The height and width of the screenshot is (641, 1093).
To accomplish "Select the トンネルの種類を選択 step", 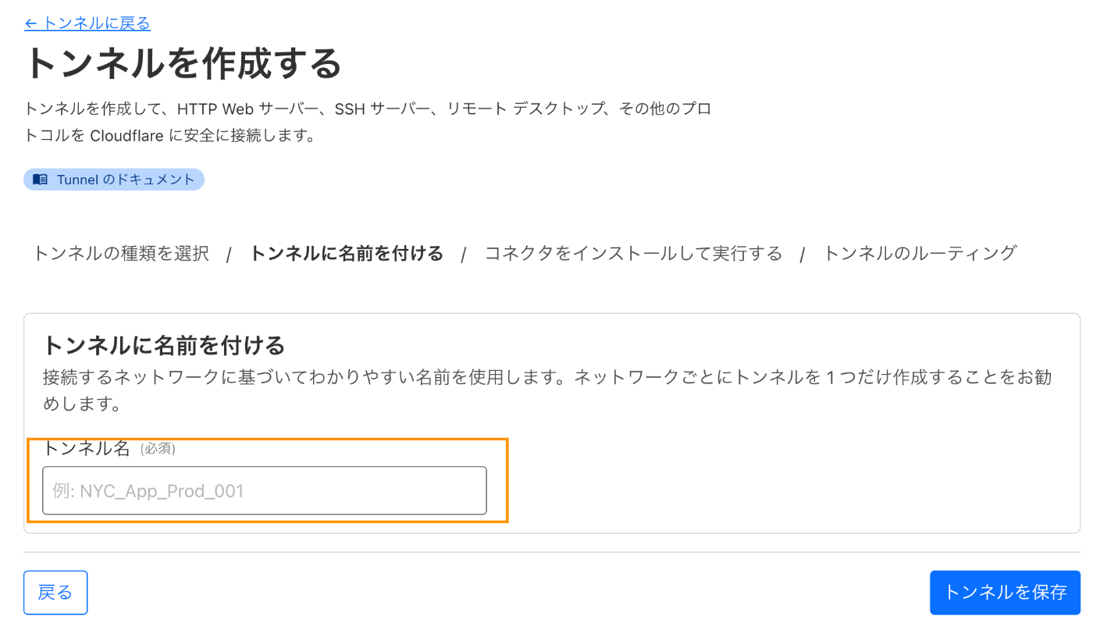I will pos(120,253).
